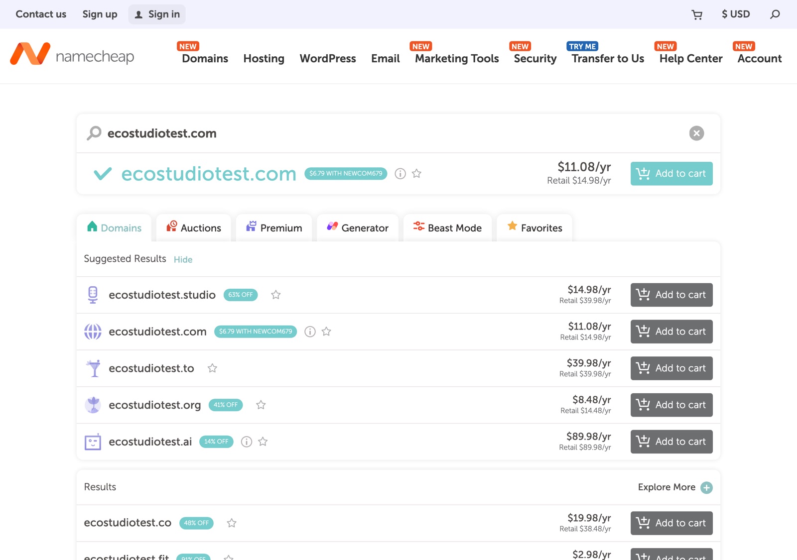Click the ecostudiotest.ai domain name
This screenshot has width=797, height=560.
click(x=150, y=442)
